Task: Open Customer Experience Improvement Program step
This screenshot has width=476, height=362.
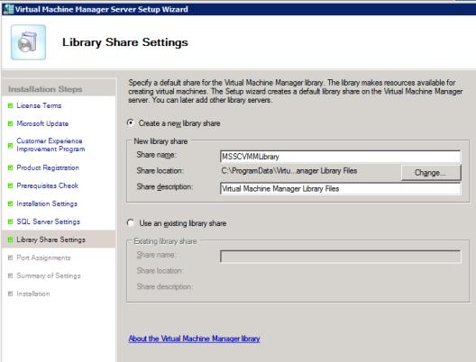Action: [50, 145]
